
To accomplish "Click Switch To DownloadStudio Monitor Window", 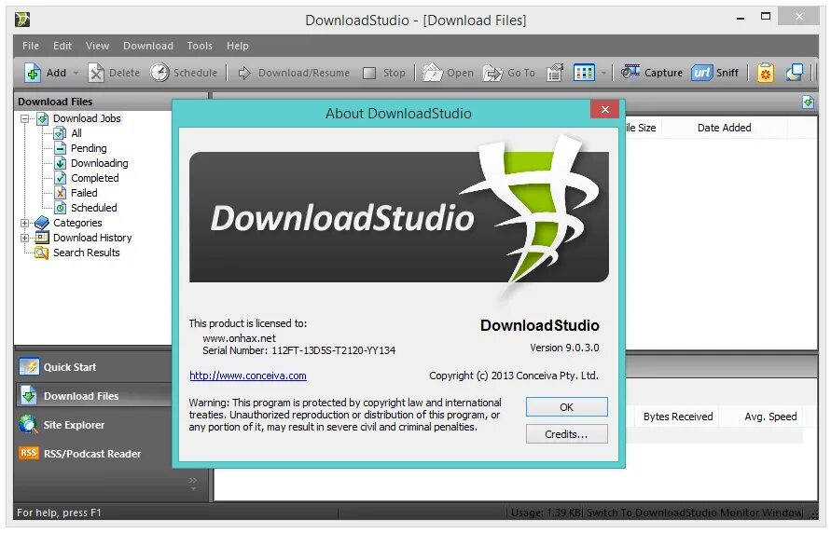I will click(694, 512).
